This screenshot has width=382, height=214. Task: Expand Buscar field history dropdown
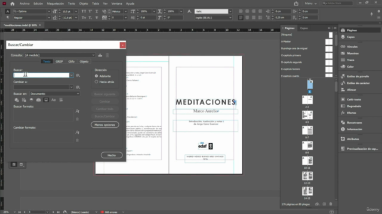tap(72, 75)
